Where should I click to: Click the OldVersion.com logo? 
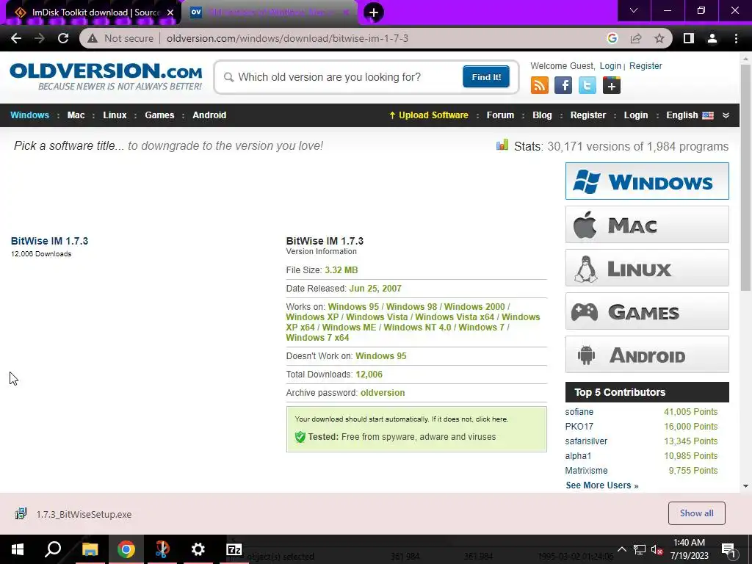[x=106, y=76]
